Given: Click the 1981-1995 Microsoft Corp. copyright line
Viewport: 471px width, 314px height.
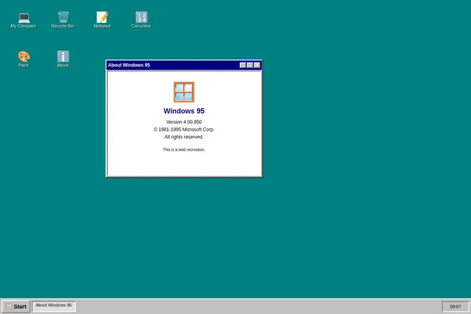Looking at the screenshot, I should tap(184, 130).
